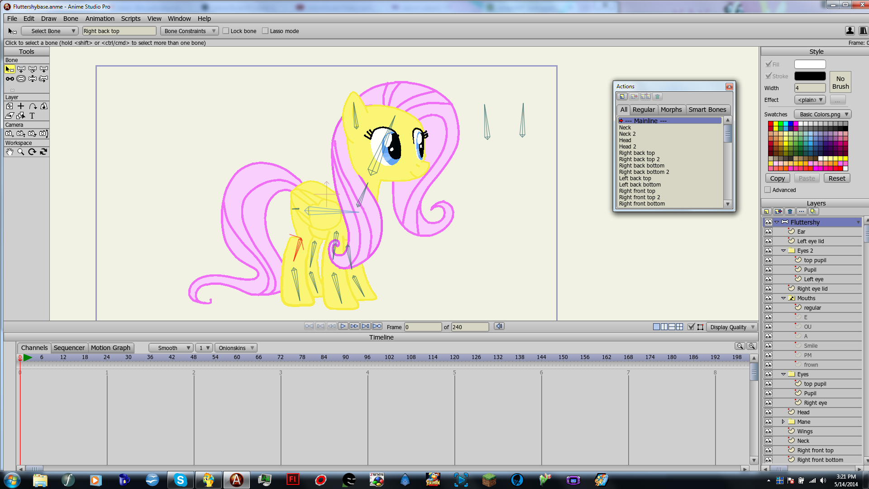Enable the Lasso mode checkbox
This screenshot has width=869, height=489.
(x=265, y=31)
